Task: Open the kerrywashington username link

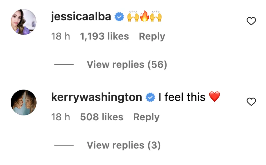Action: pyautogui.click(x=97, y=98)
